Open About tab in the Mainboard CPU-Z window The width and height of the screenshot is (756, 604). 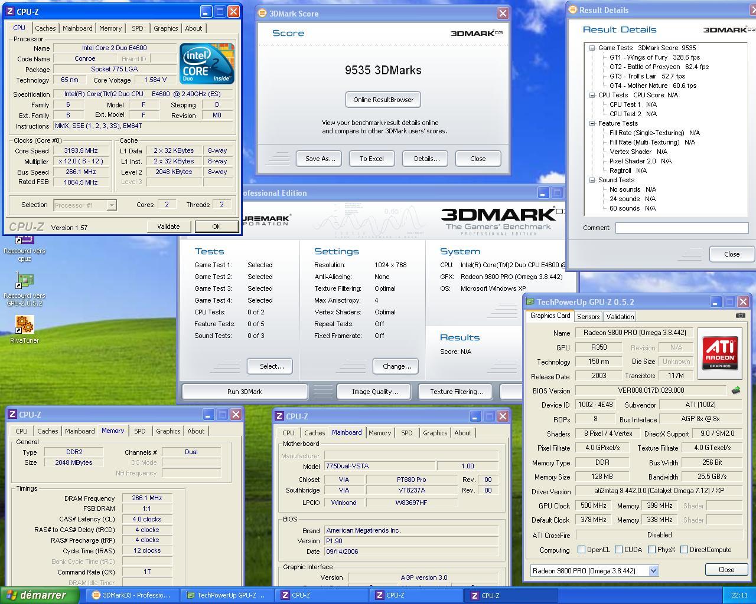462,433
